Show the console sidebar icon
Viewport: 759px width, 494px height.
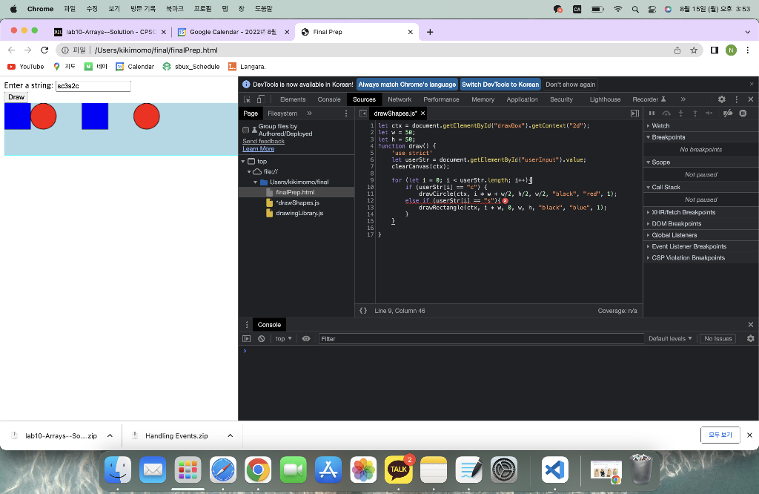click(x=246, y=339)
